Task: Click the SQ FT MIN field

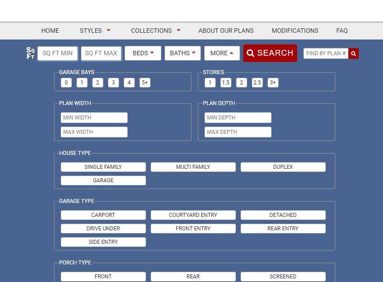Action: click(x=58, y=53)
